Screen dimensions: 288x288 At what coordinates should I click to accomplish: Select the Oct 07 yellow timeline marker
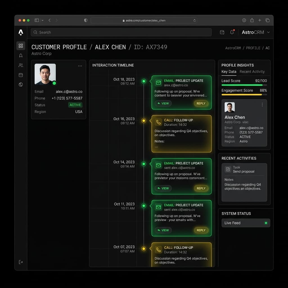pos(144,249)
